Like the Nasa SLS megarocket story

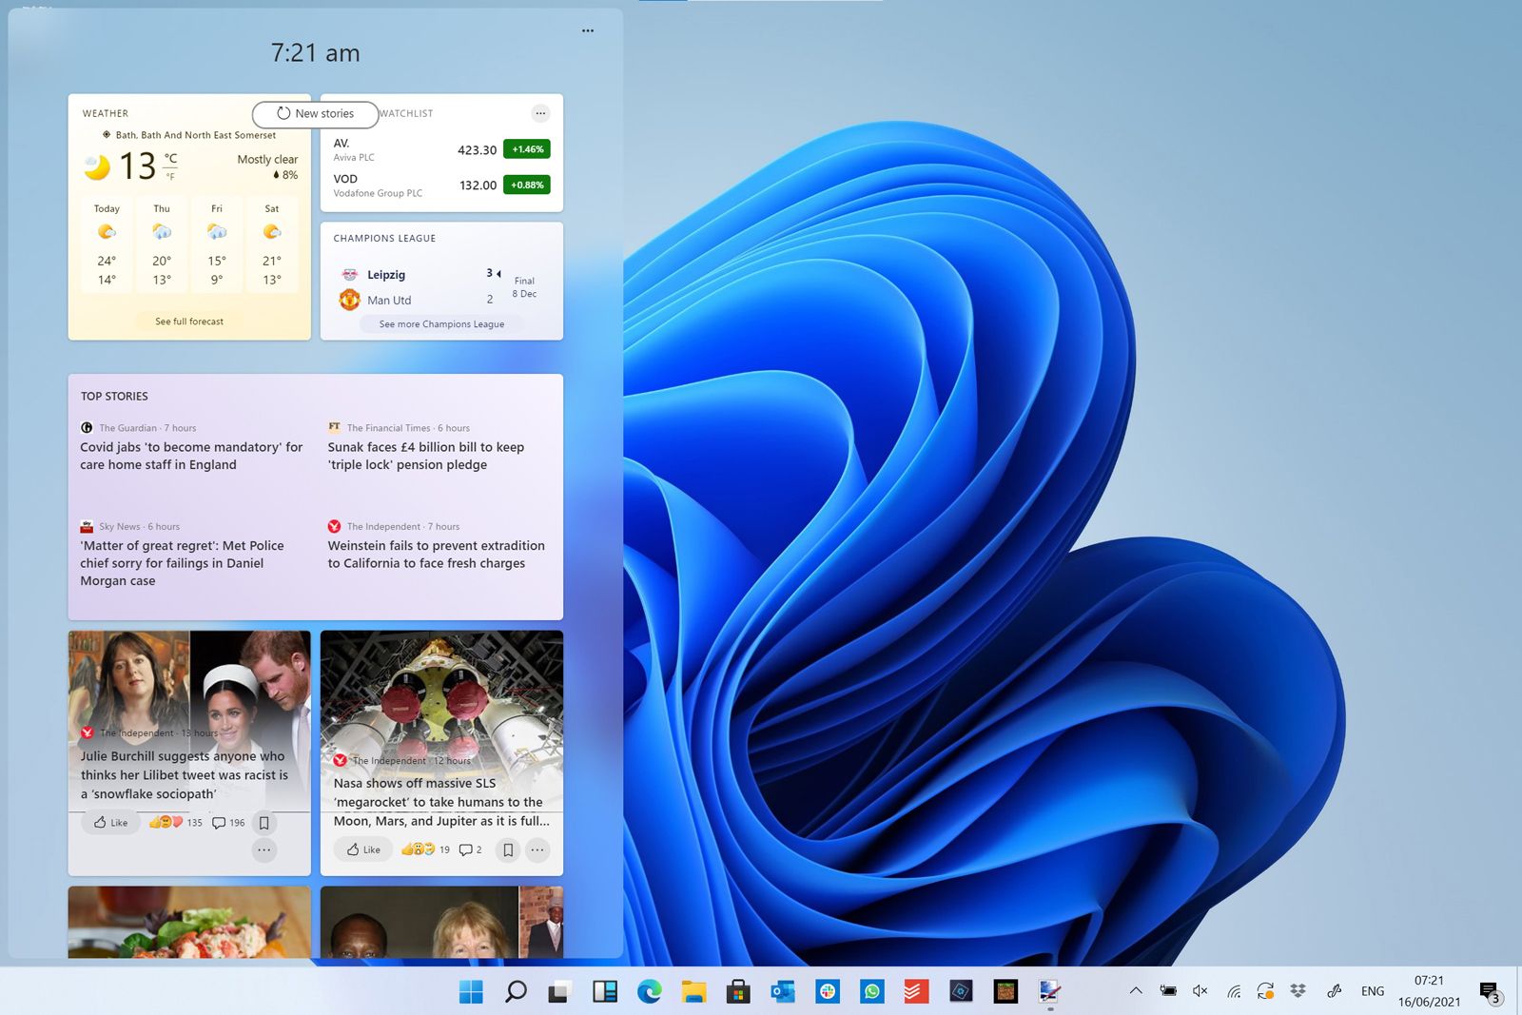pyautogui.click(x=362, y=849)
